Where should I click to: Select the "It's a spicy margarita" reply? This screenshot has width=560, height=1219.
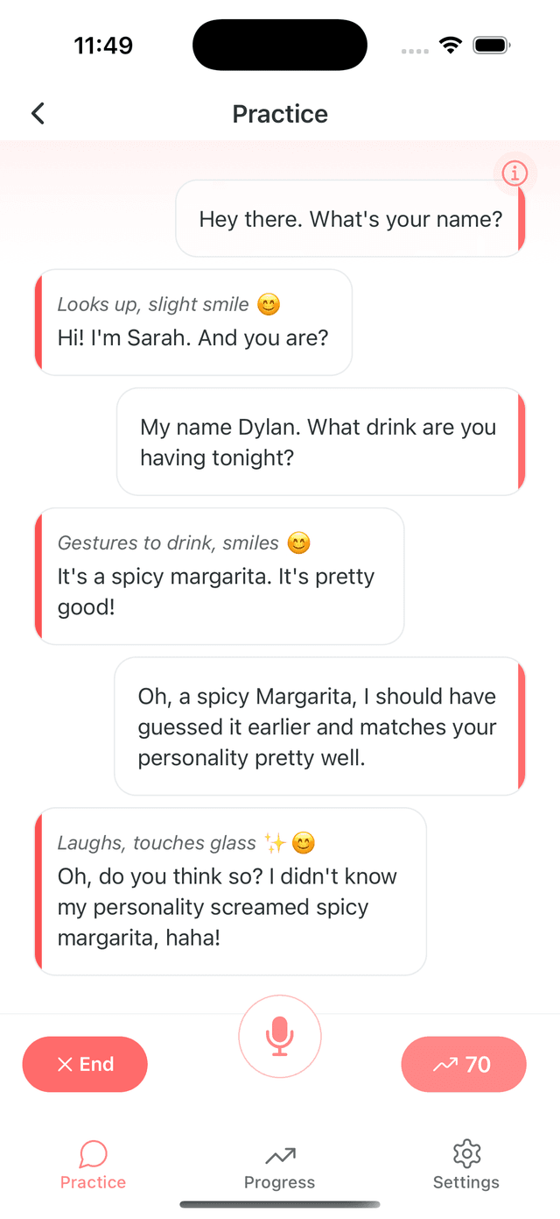[x=219, y=576]
